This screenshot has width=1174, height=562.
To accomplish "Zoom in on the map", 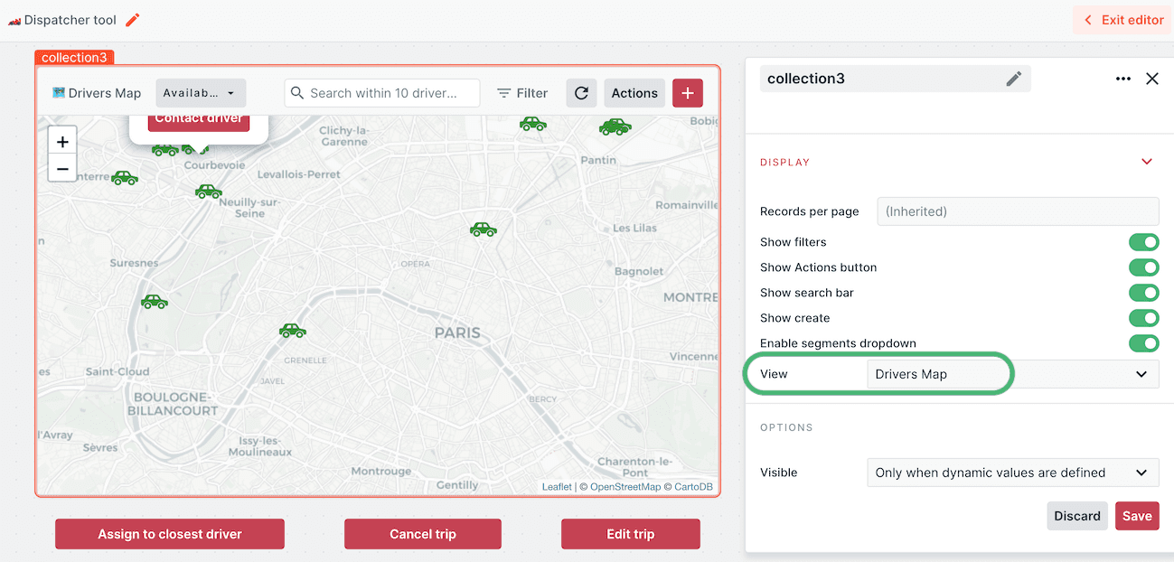I will coord(62,142).
